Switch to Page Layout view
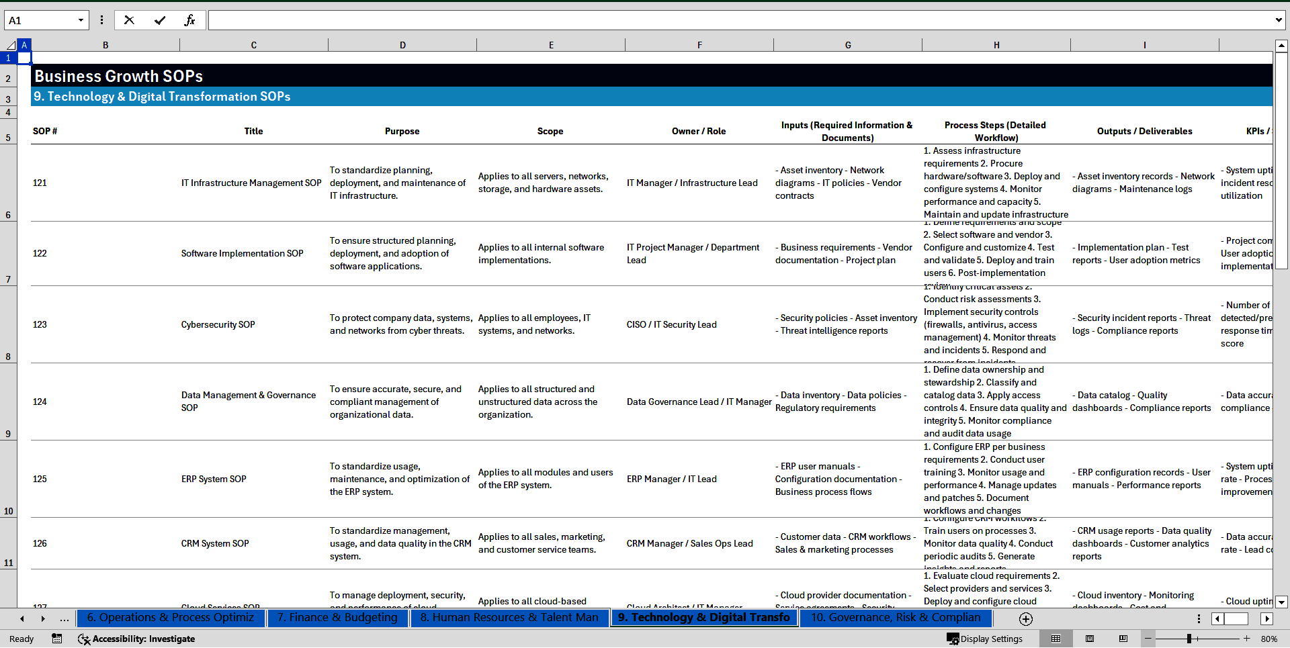The image size is (1290, 648). pos(1090,639)
